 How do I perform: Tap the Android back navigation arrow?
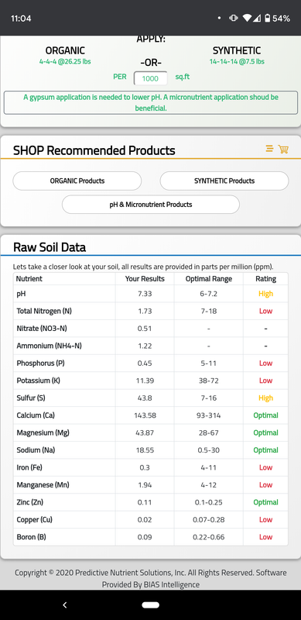[x=65, y=605]
